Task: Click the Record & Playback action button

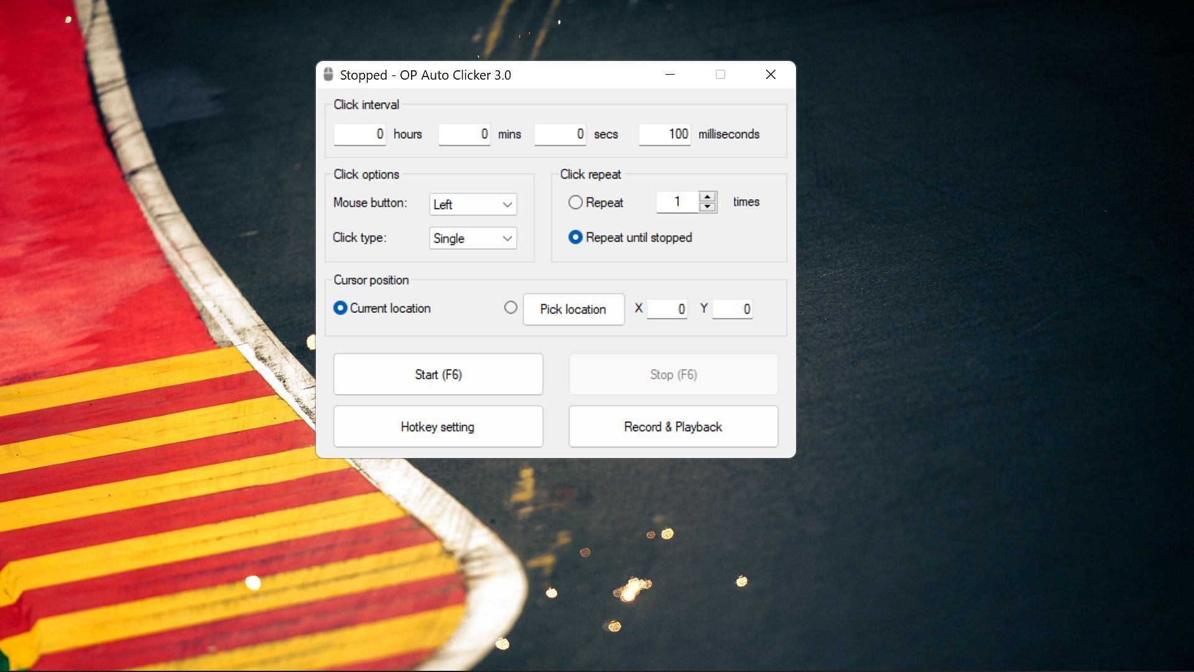Action: coord(672,427)
